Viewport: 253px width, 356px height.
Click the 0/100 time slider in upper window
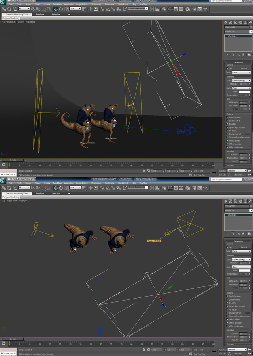[x=13, y=160]
